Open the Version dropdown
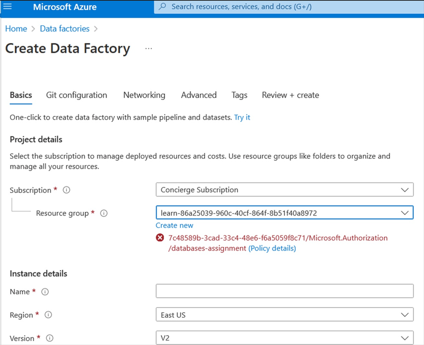 tap(405, 338)
